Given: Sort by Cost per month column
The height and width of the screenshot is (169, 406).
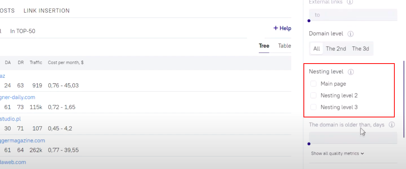Looking at the screenshot, I should [66, 62].
